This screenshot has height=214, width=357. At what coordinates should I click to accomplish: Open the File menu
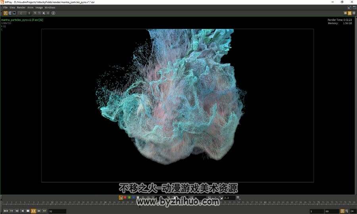[x=5, y=8]
